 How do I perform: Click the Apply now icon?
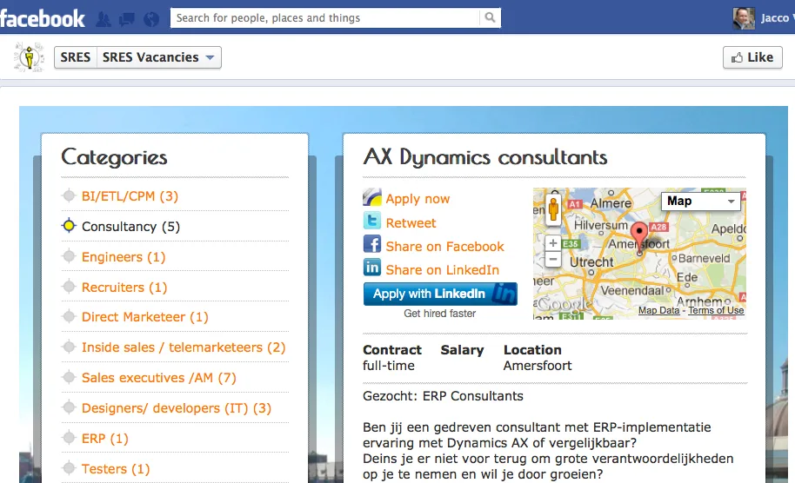click(x=371, y=197)
